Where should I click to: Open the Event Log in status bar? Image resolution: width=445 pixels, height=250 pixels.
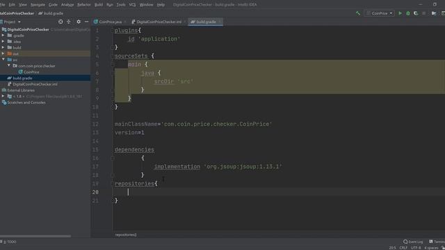coord(413,242)
